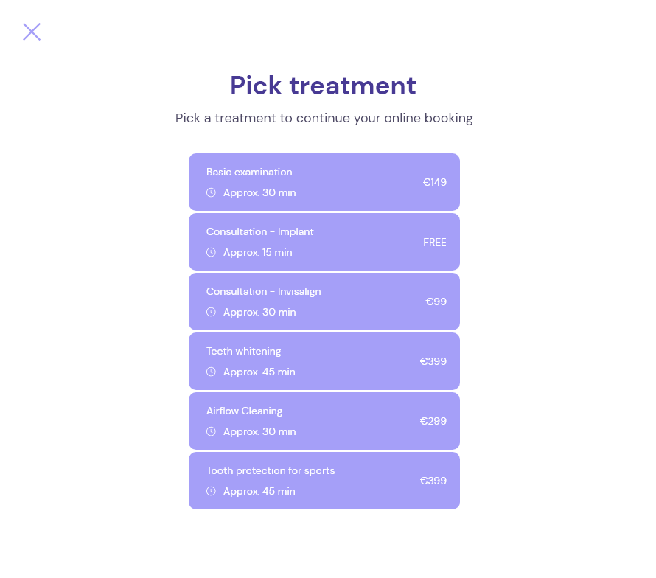Click the clock icon under Consultation - Invisalign
Image resolution: width=656 pixels, height=578 pixels.
point(211,312)
